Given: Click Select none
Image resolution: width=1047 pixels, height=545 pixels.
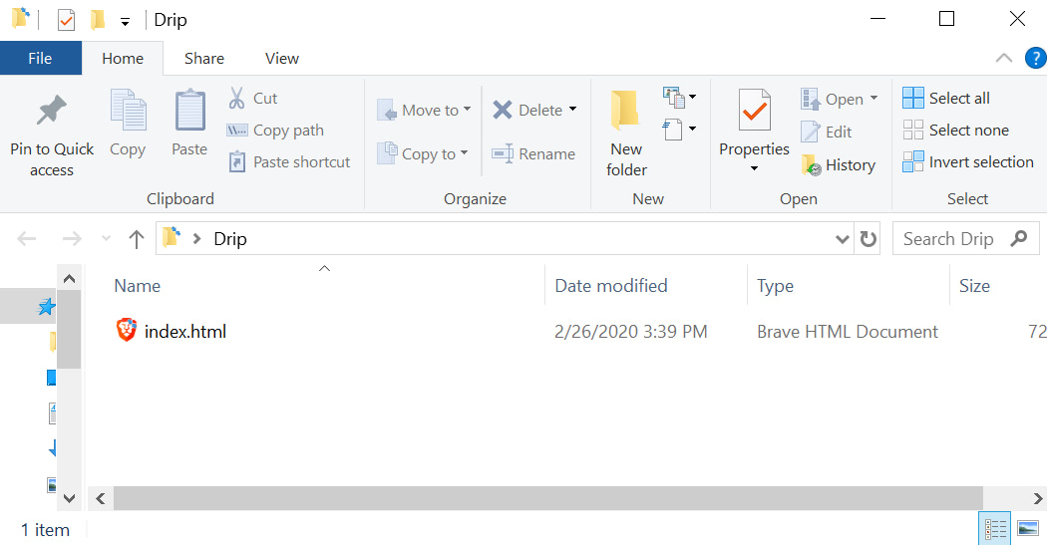Looking at the screenshot, I should (x=955, y=131).
